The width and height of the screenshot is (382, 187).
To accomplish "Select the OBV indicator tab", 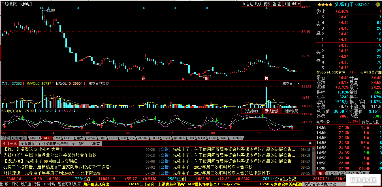I will click(x=212, y=138).
